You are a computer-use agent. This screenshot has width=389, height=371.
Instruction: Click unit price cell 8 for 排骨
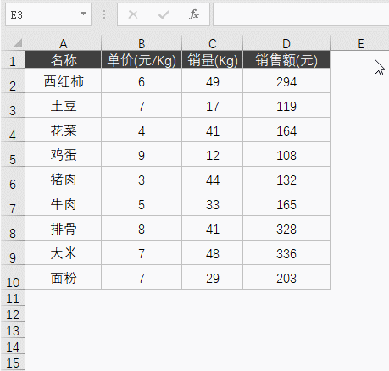(142, 228)
